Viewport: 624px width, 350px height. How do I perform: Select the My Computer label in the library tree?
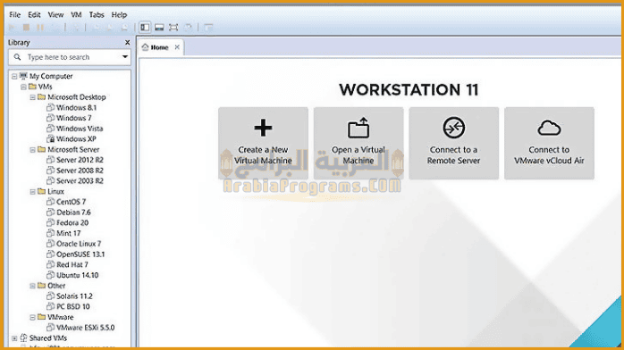tap(51, 76)
